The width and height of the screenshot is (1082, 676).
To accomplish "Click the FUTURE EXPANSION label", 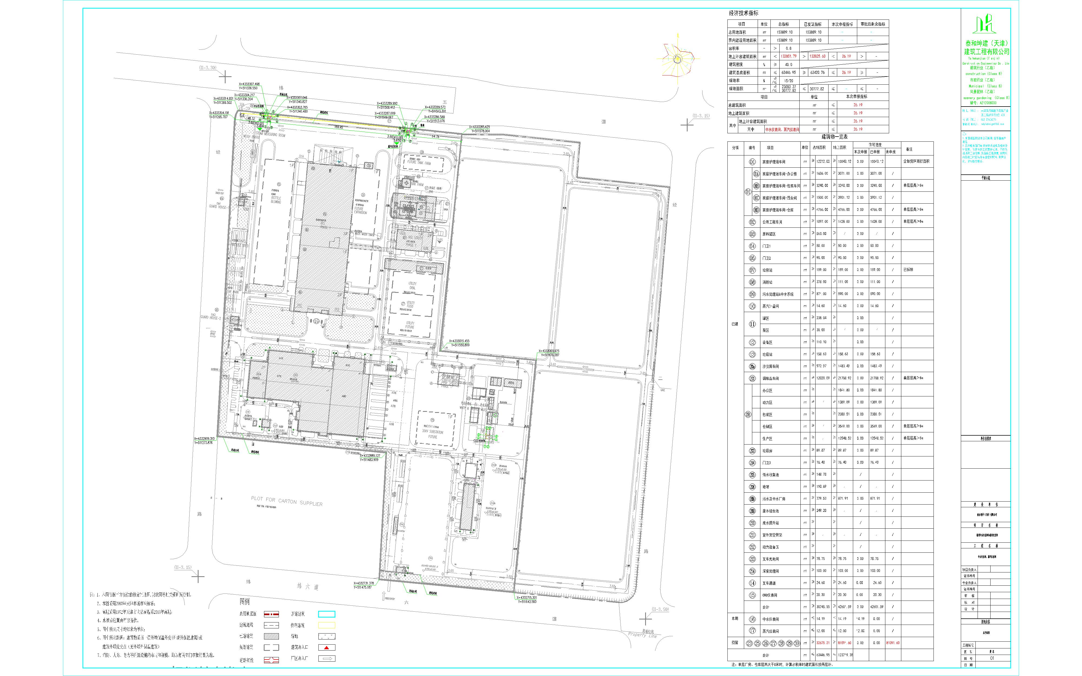I will point(360,211).
